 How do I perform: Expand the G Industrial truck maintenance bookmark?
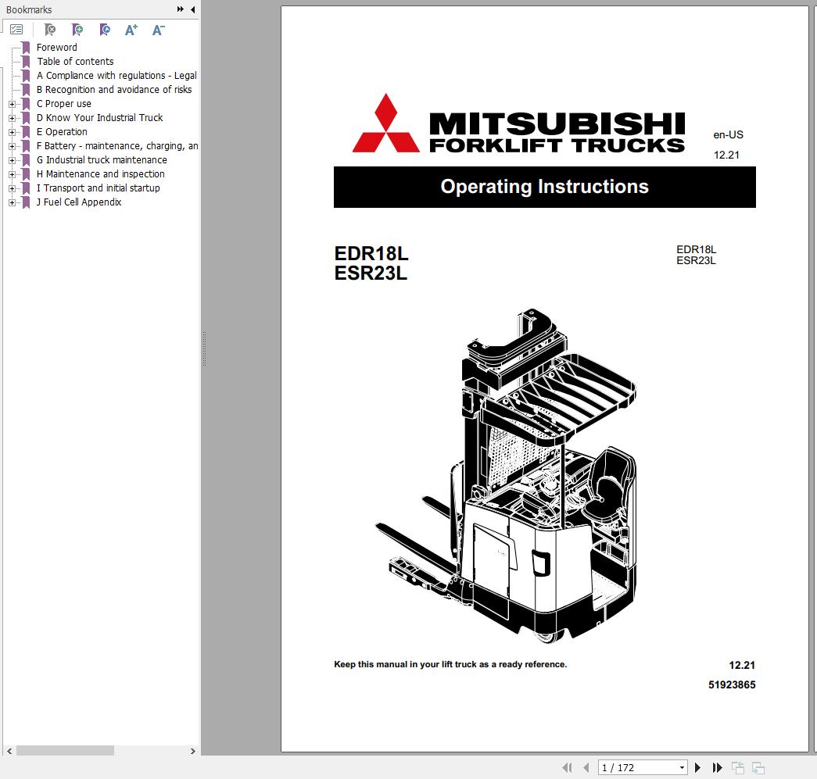(x=12, y=160)
